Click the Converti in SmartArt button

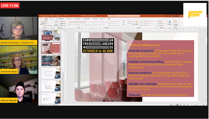(x=114, y=25)
